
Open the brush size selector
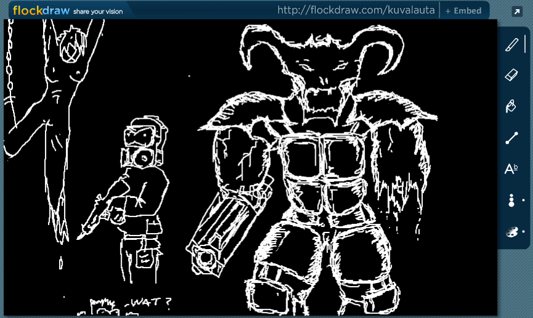tap(511, 201)
